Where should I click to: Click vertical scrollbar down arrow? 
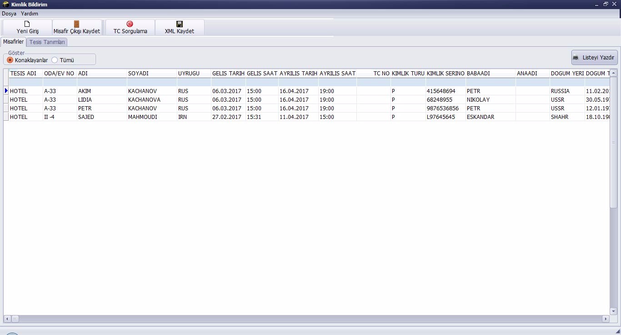[x=613, y=311]
